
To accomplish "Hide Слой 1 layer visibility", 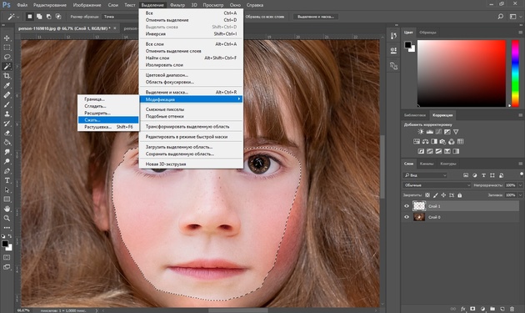I will click(407, 206).
